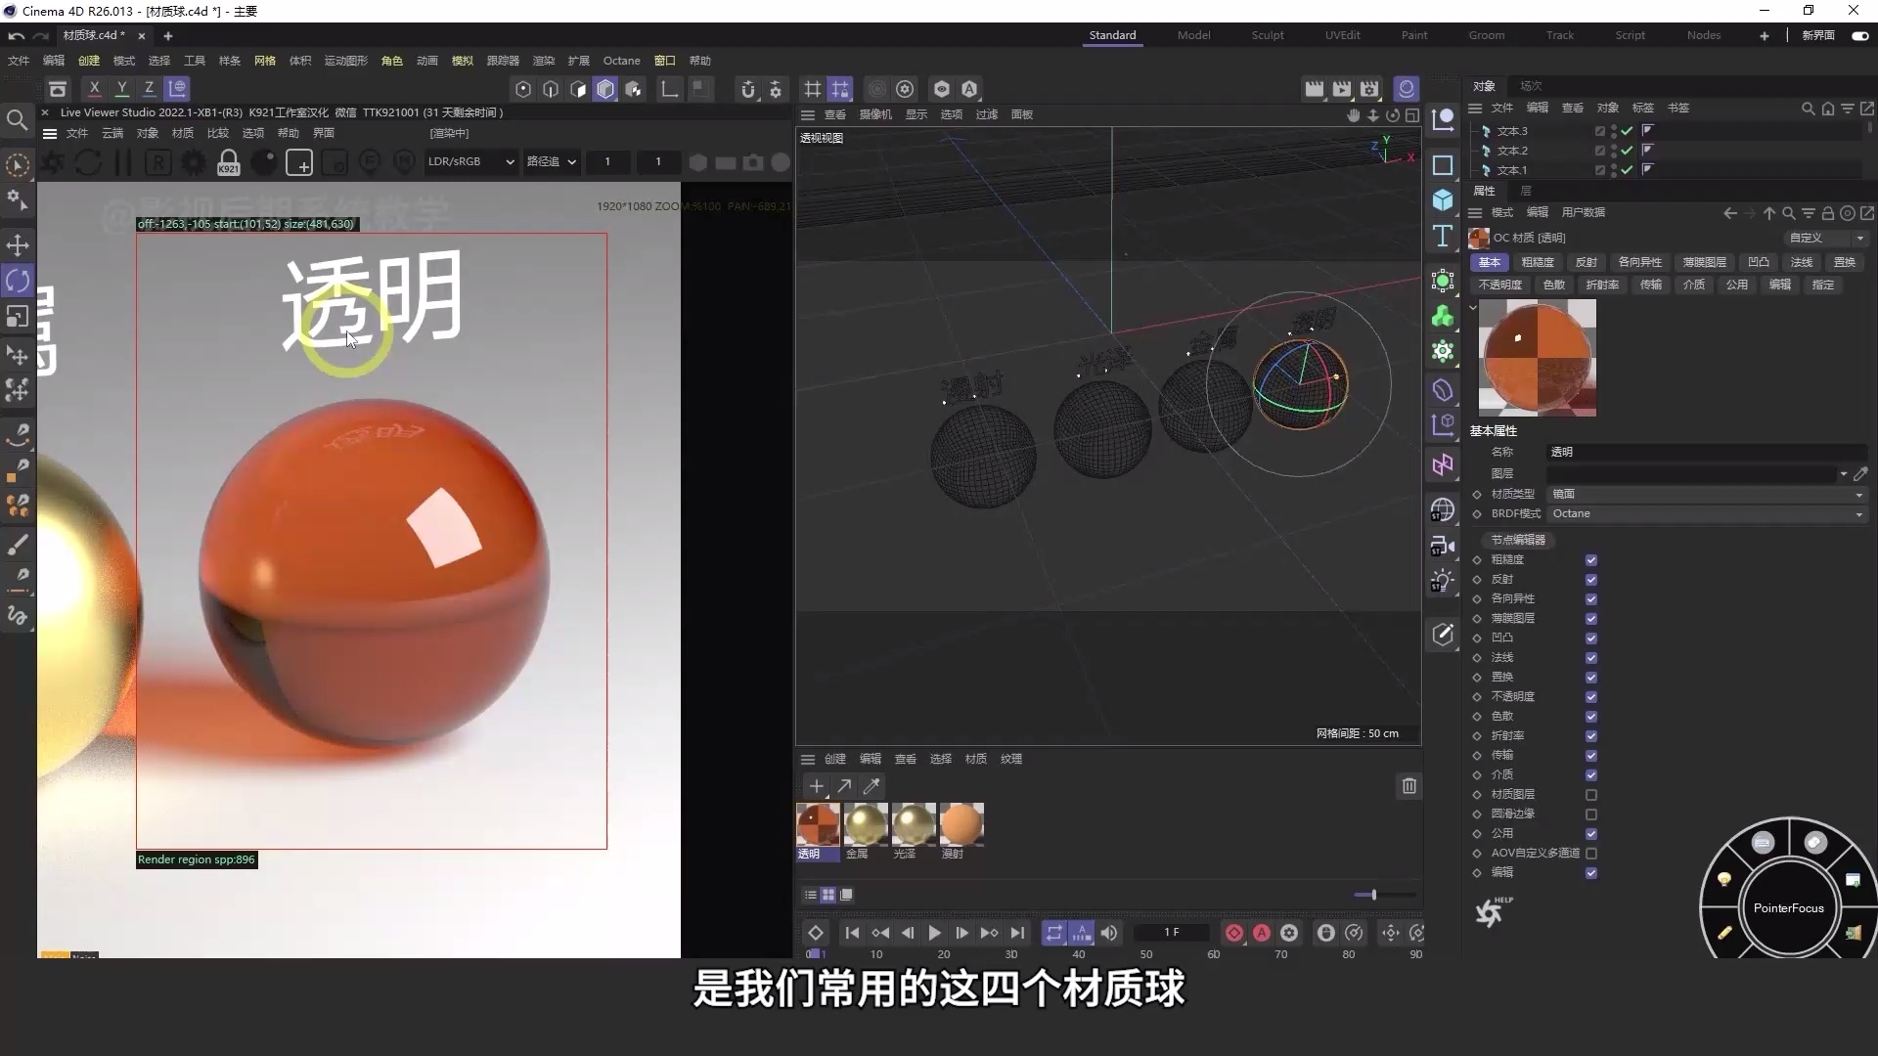Click the 反射 tab in material properties
The image size is (1878, 1056).
[1586, 262]
